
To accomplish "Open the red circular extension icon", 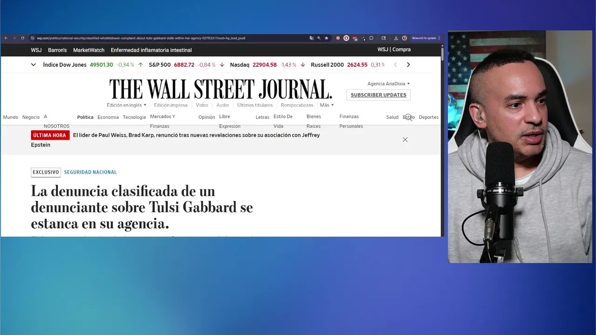I will tap(346, 38).
